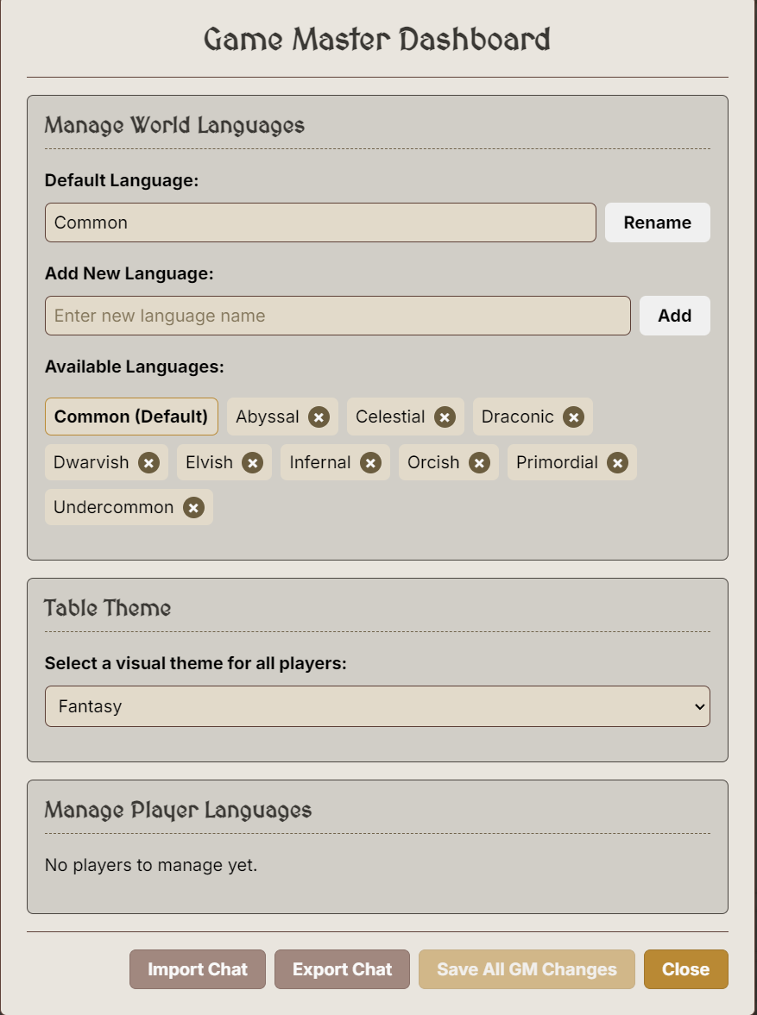Delete Orcish via its x icon
Screen dimensions: 757x1015
[x=479, y=463]
